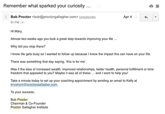Screen dimensions: 165x114
Task: Click the importance marker beside the subject
Action: click(99, 6)
